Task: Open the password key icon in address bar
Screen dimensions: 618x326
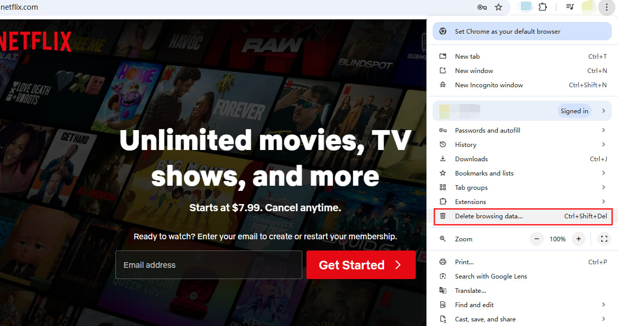Action: [482, 7]
